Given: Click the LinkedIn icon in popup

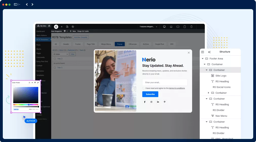Looking at the screenshot, I should coord(158,102).
